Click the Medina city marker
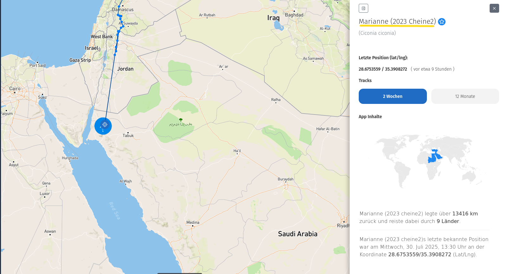Viewport: 508px width, 274px height. tap(192, 226)
